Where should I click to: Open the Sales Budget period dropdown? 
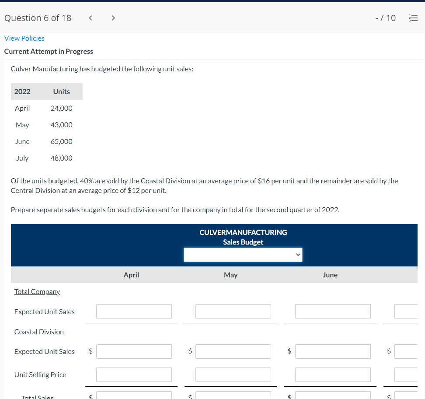pos(243,255)
